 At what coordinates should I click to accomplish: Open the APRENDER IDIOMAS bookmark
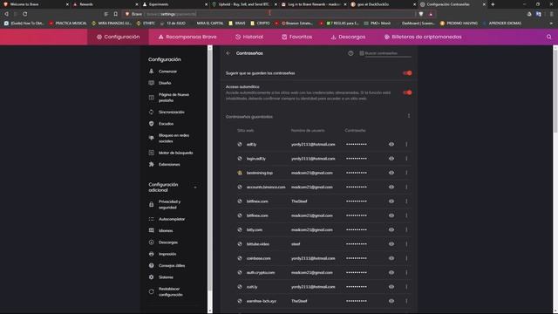(502, 24)
